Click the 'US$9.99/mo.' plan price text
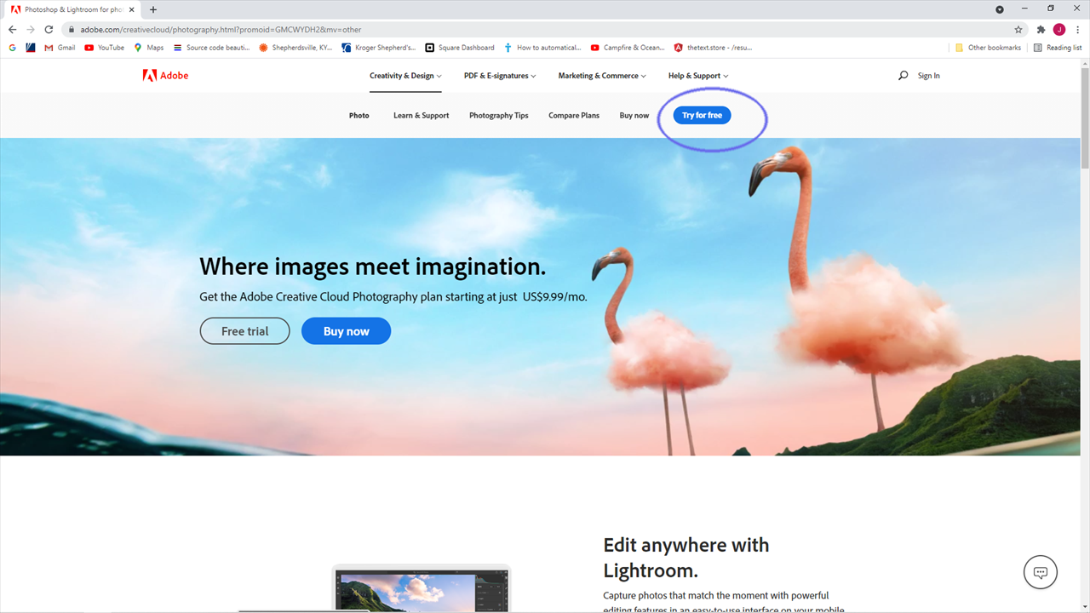The width and height of the screenshot is (1090, 613). coord(555,297)
